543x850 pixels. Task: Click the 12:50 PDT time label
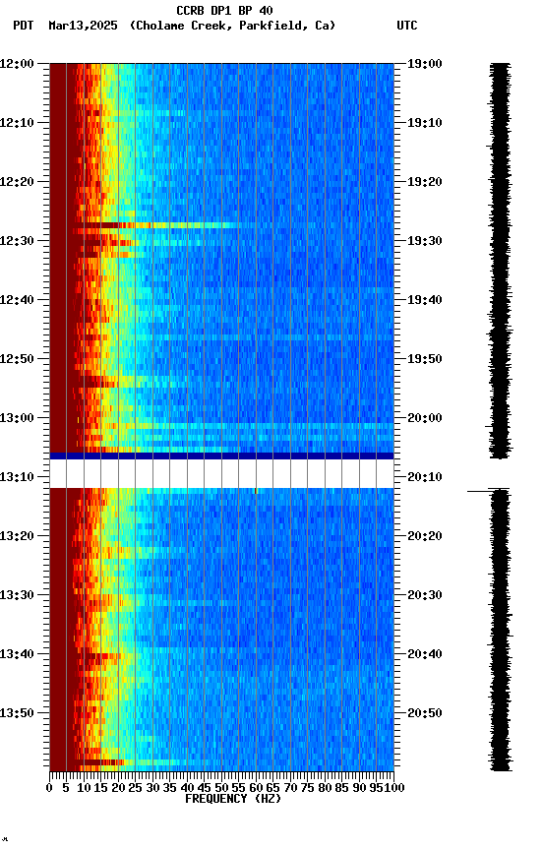pos(17,359)
